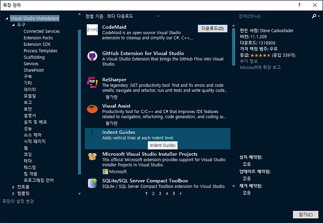Go to results page 2

point(153,193)
